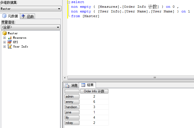Select the Master cube icon in tree

pyautogui.click(x=5, y=33)
